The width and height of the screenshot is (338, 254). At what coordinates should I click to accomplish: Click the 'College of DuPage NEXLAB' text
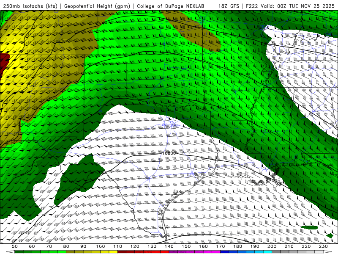tap(171, 6)
